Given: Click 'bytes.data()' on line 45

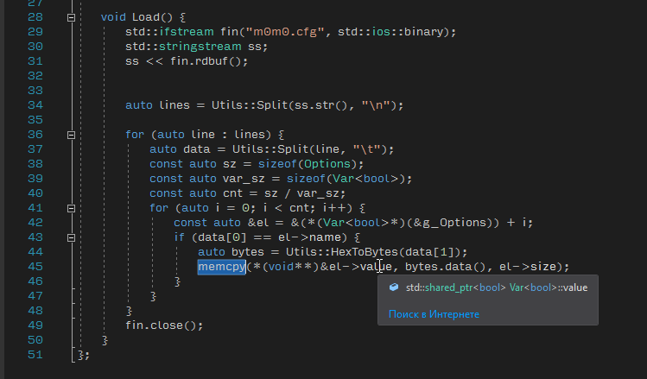Looking at the screenshot, I should pos(445,267).
